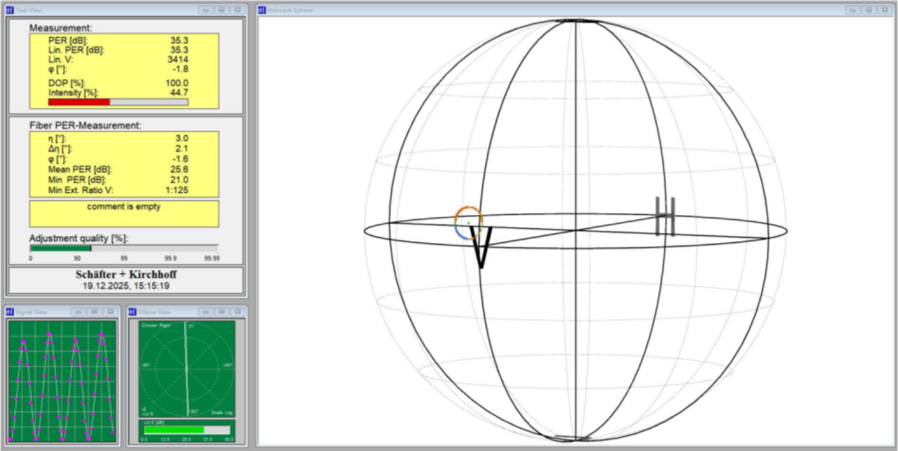
Task: Click the 'Fiber PER-Measurement:' heading
Action: click(85, 125)
